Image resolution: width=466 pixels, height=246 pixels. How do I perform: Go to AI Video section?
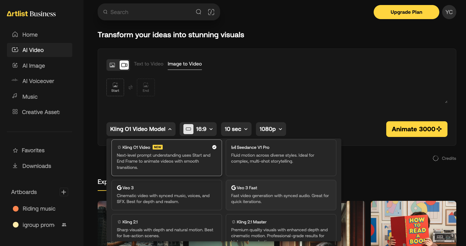click(40, 50)
